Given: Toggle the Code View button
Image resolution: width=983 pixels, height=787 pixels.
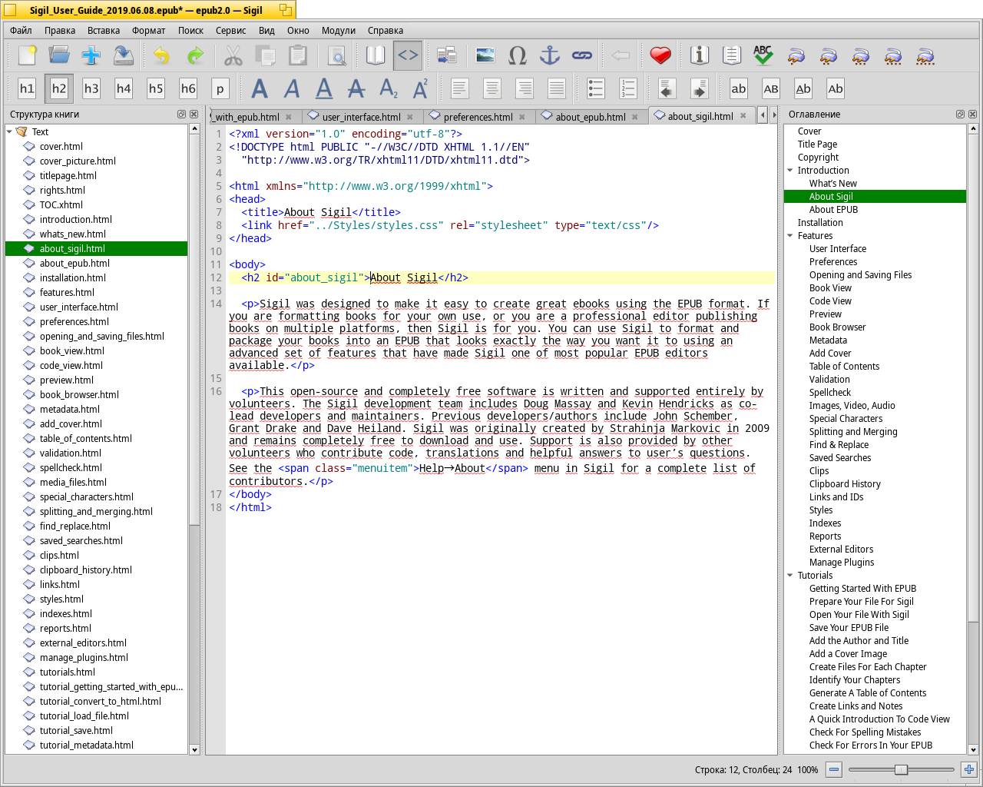Looking at the screenshot, I should [x=408, y=55].
